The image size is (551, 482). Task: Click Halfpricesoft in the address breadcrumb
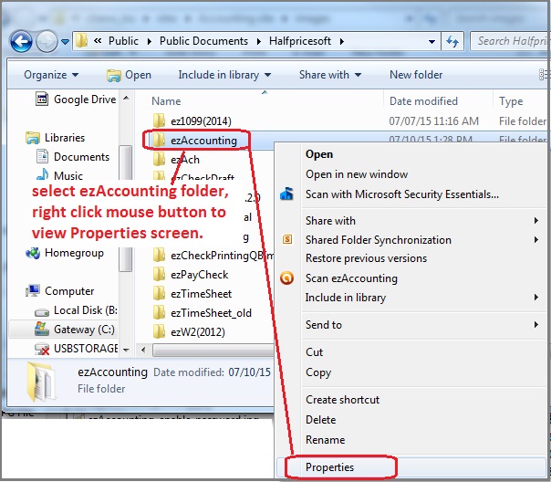pos(280,41)
